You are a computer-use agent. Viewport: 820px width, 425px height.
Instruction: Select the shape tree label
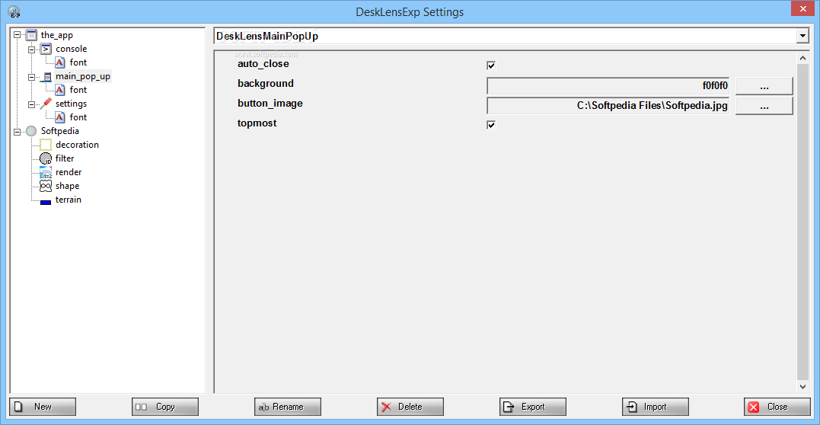(68, 186)
